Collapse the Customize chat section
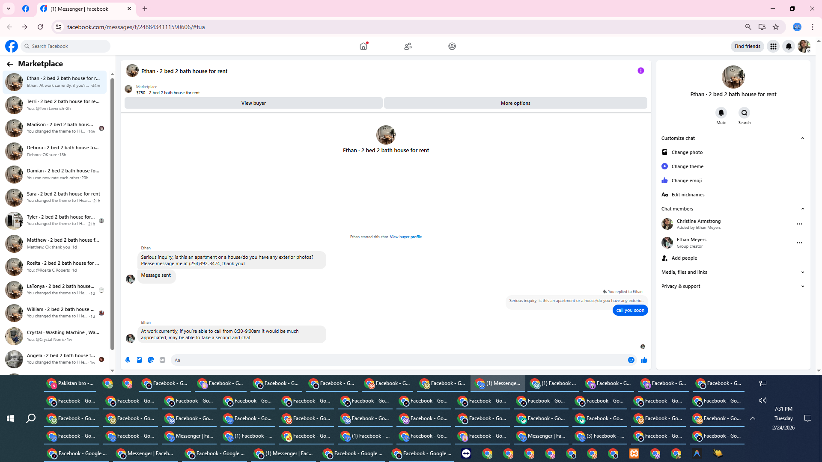 tap(802, 138)
